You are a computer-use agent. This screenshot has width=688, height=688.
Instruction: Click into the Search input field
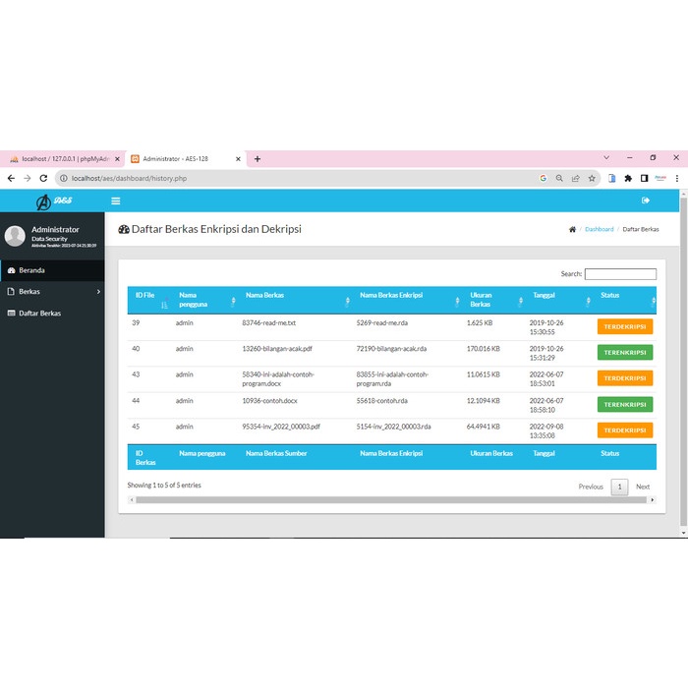tap(620, 274)
